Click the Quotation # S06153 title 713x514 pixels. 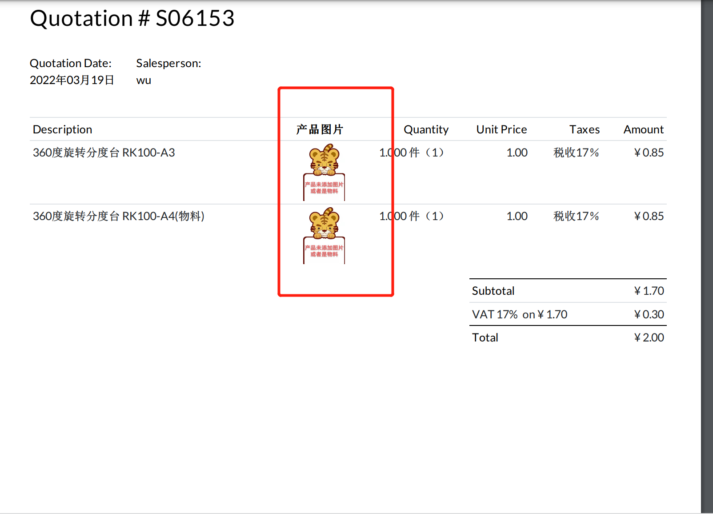[132, 18]
